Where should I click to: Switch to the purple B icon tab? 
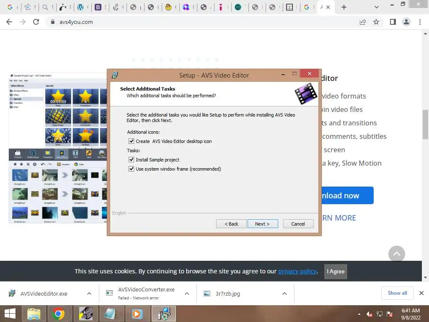click(98, 7)
